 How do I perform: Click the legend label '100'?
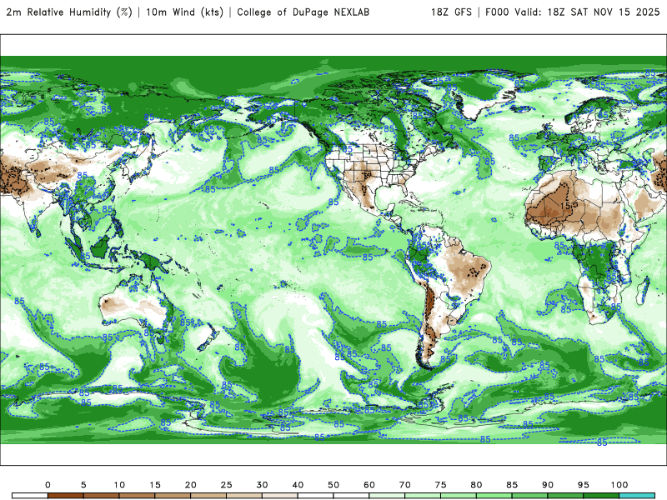click(x=619, y=485)
